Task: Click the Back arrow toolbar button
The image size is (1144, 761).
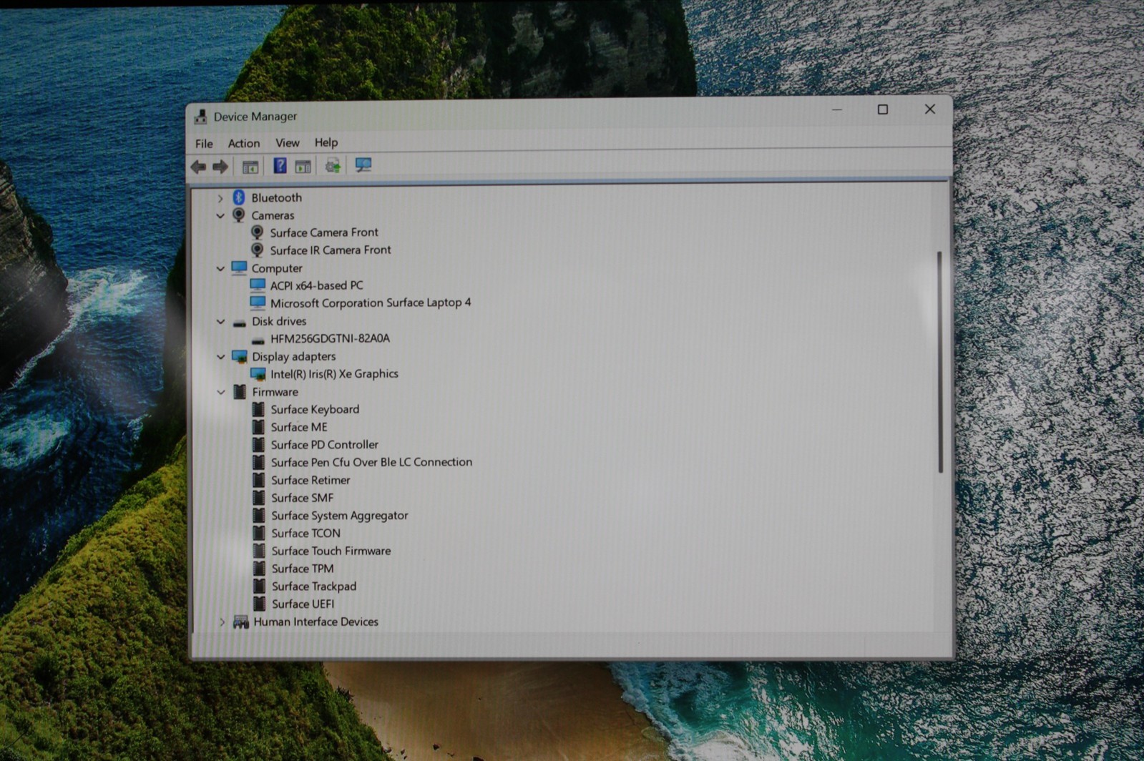Action: (x=198, y=167)
